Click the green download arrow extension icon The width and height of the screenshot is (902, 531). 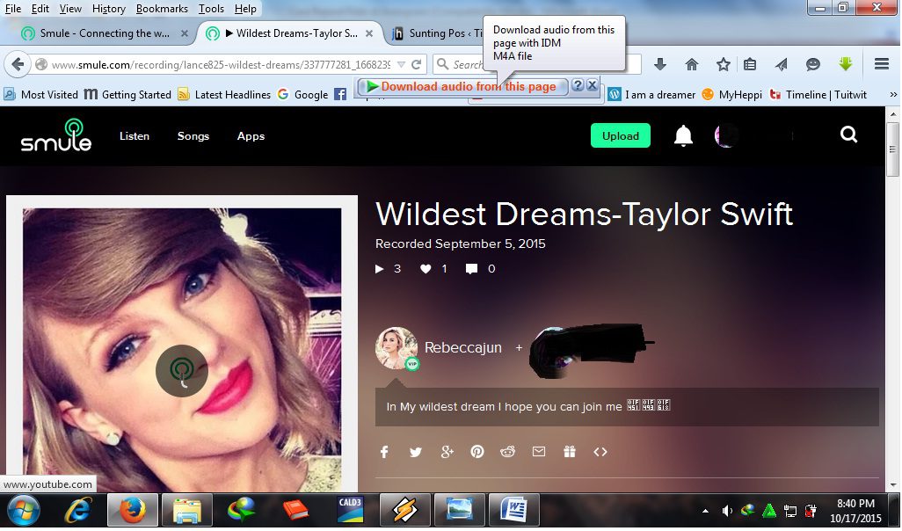coord(845,64)
